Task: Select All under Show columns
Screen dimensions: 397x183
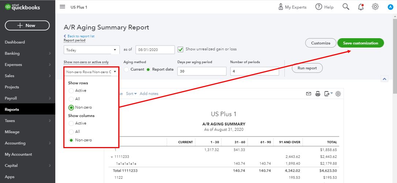Action: (x=71, y=132)
